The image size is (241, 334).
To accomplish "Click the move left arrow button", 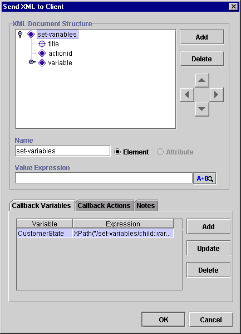I will pos(187,95).
